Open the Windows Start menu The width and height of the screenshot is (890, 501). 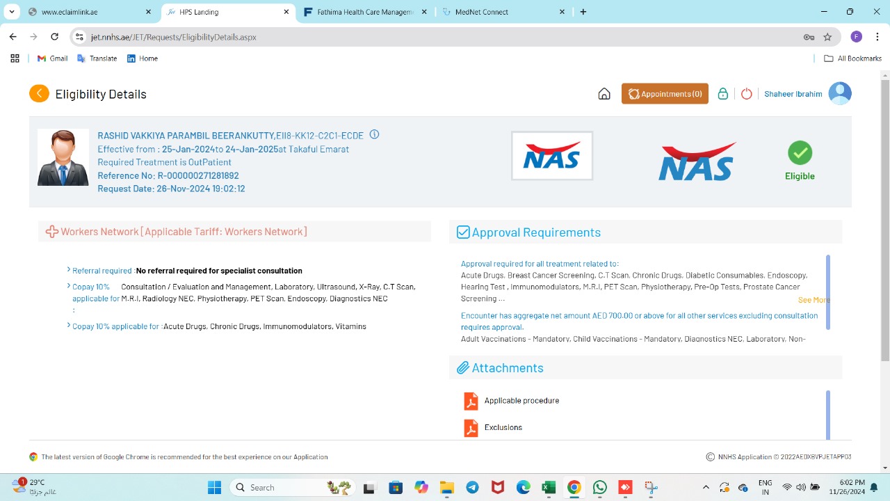214,487
